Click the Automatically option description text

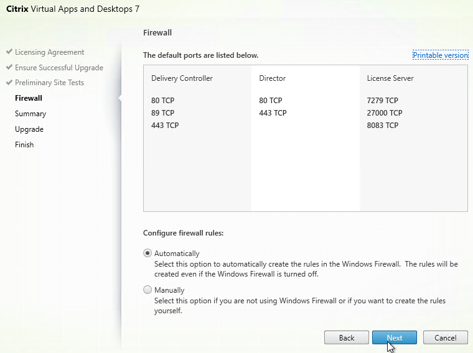[x=306, y=268]
